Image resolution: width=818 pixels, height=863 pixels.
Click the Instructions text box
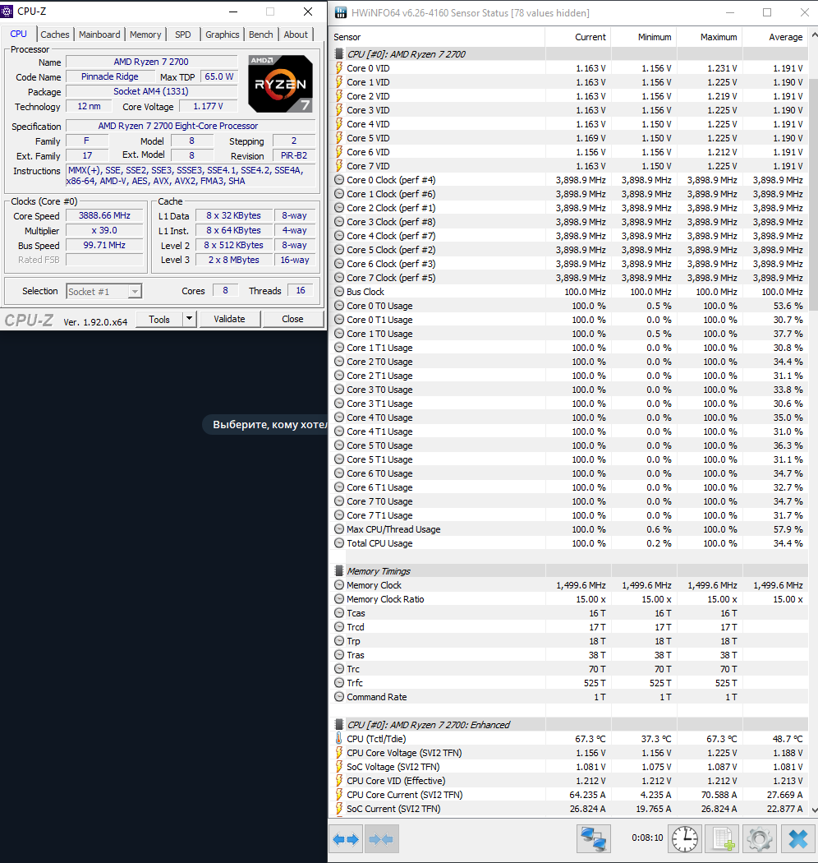[x=191, y=176]
